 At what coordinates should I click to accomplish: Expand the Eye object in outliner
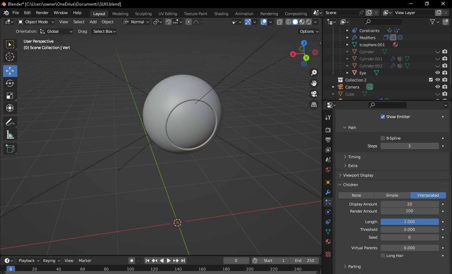(347, 73)
